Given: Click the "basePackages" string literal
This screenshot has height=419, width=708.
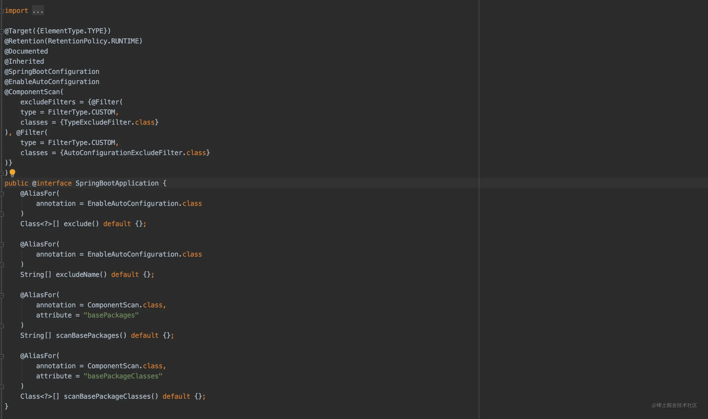Looking at the screenshot, I should [111, 315].
